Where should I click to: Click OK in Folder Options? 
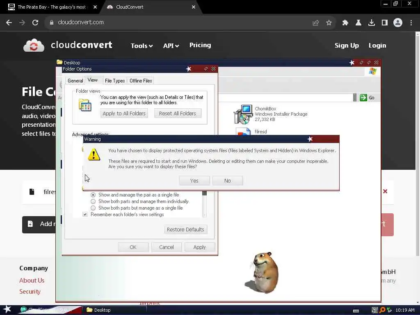click(x=133, y=247)
